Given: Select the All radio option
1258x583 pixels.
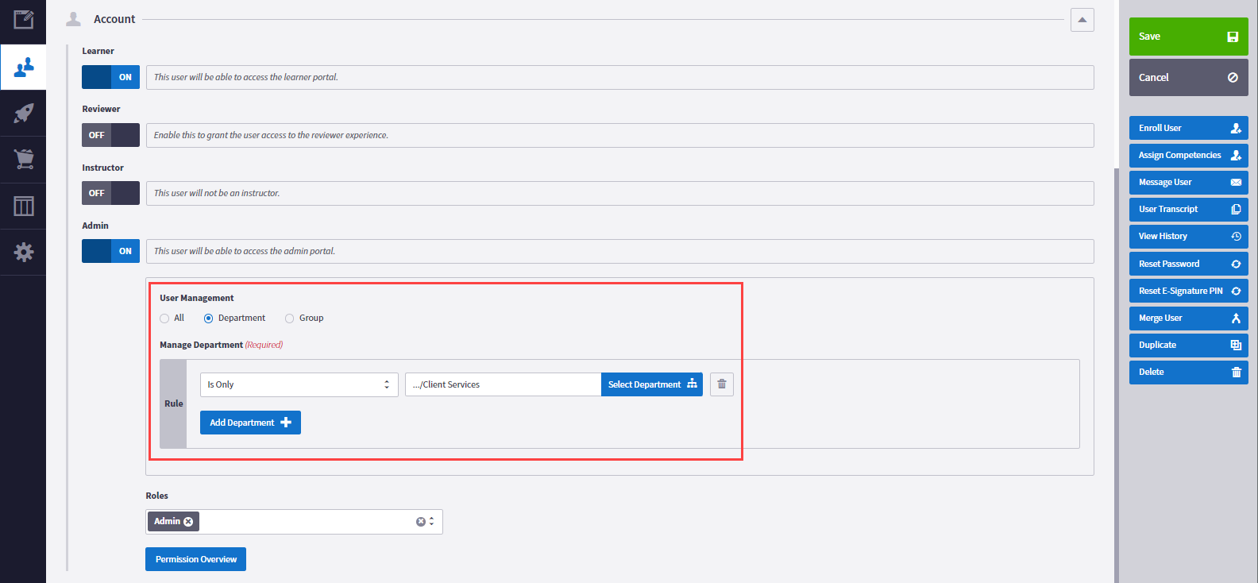Looking at the screenshot, I should click(164, 319).
